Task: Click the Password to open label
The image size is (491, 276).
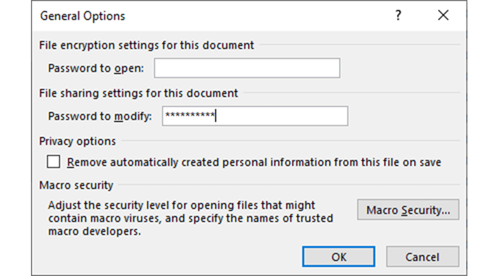Action: click(96, 68)
